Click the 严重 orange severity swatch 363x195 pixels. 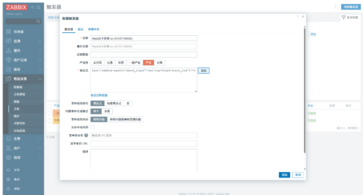click(149, 63)
